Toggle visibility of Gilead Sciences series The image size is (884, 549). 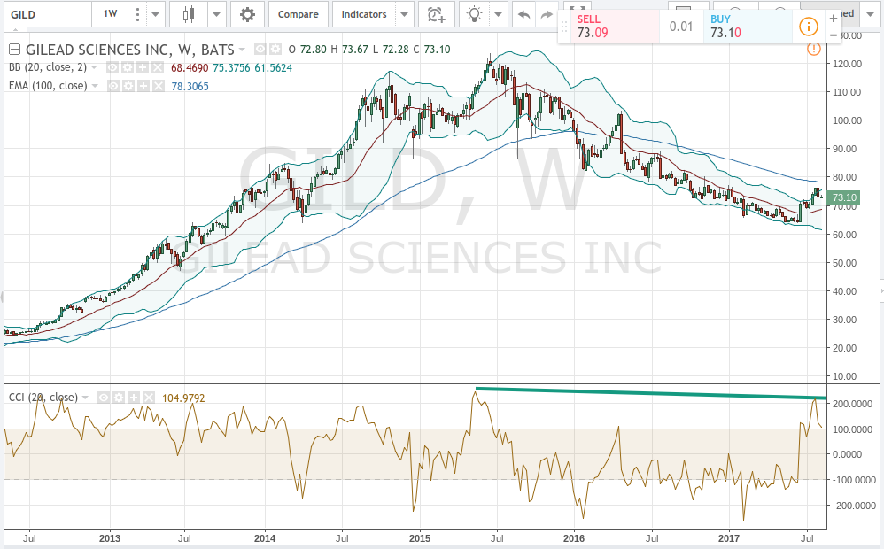point(260,49)
